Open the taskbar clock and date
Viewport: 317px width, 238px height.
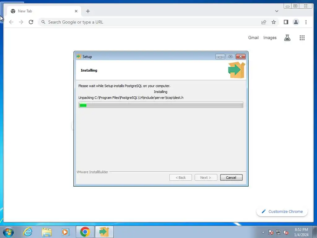click(301, 232)
